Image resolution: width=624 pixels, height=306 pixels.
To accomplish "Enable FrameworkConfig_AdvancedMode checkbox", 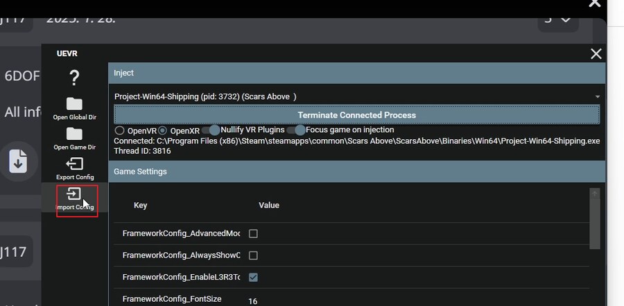I will pyautogui.click(x=253, y=234).
